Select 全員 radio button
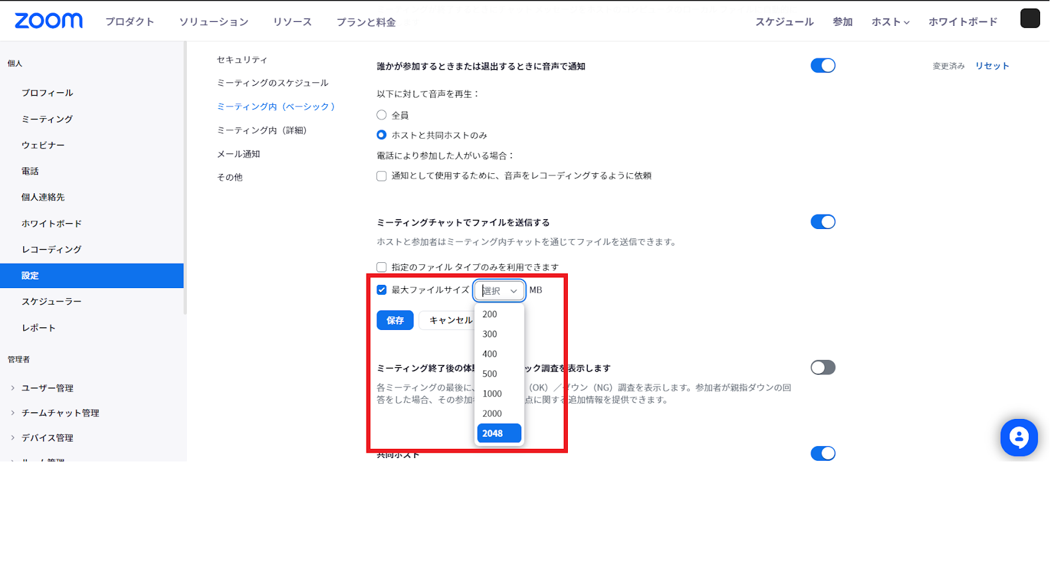The image size is (1064, 563). click(382, 115)
